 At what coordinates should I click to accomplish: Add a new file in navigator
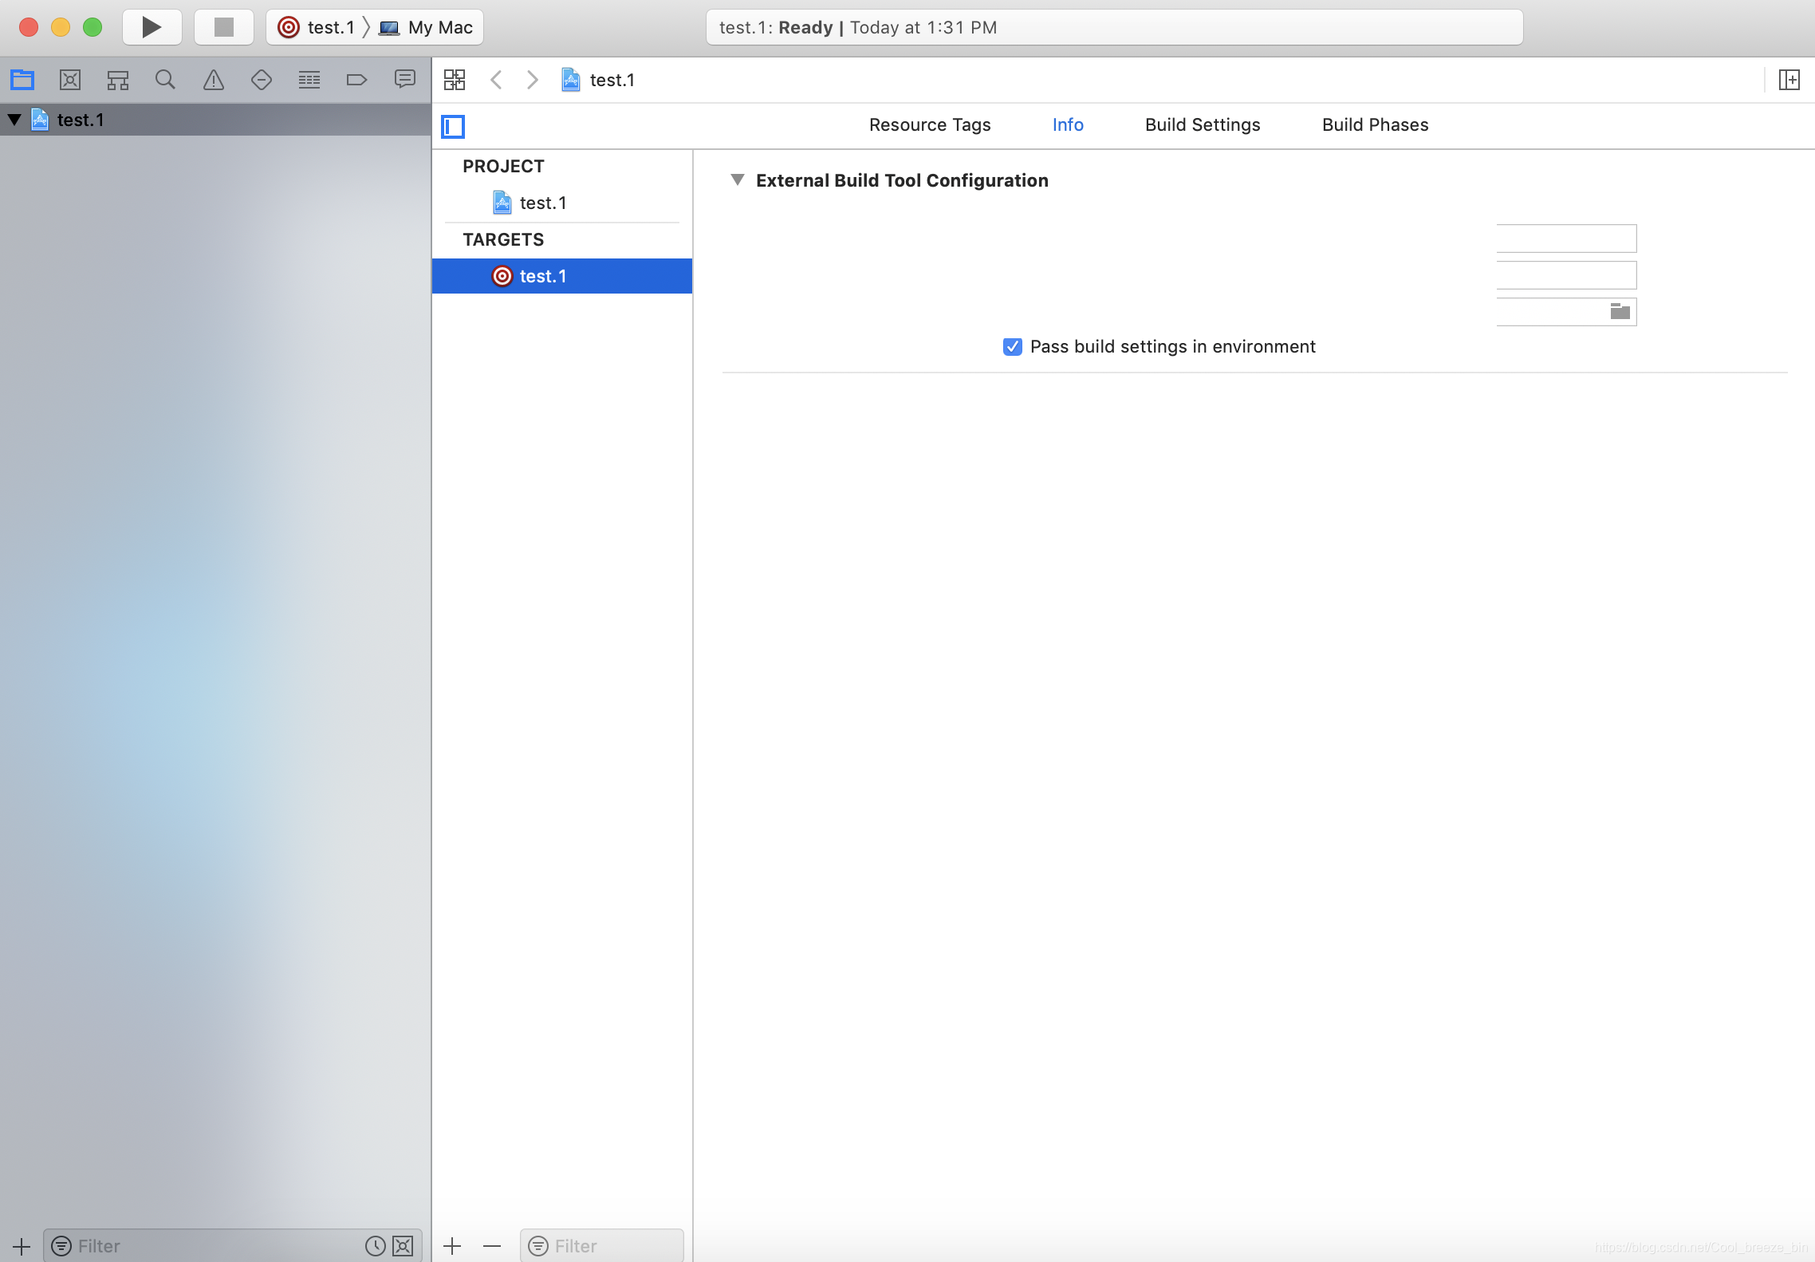(x=22, y=1246)
